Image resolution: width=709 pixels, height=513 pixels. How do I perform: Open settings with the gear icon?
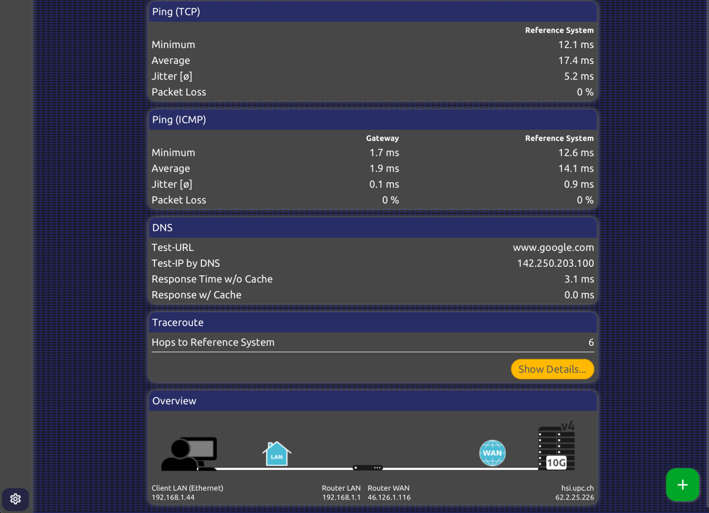(15, 499)
